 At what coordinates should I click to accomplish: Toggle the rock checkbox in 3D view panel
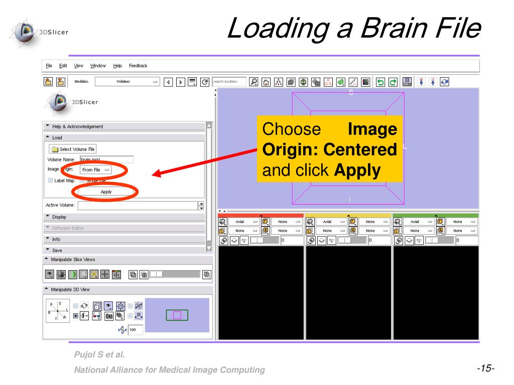[x=130, y=316]
